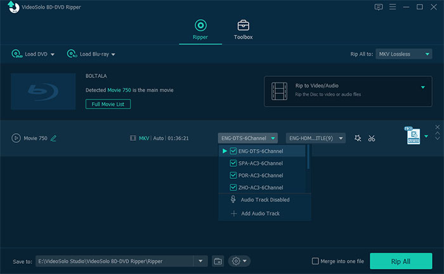Switch to the Toolbox tab

click(243, 29)
